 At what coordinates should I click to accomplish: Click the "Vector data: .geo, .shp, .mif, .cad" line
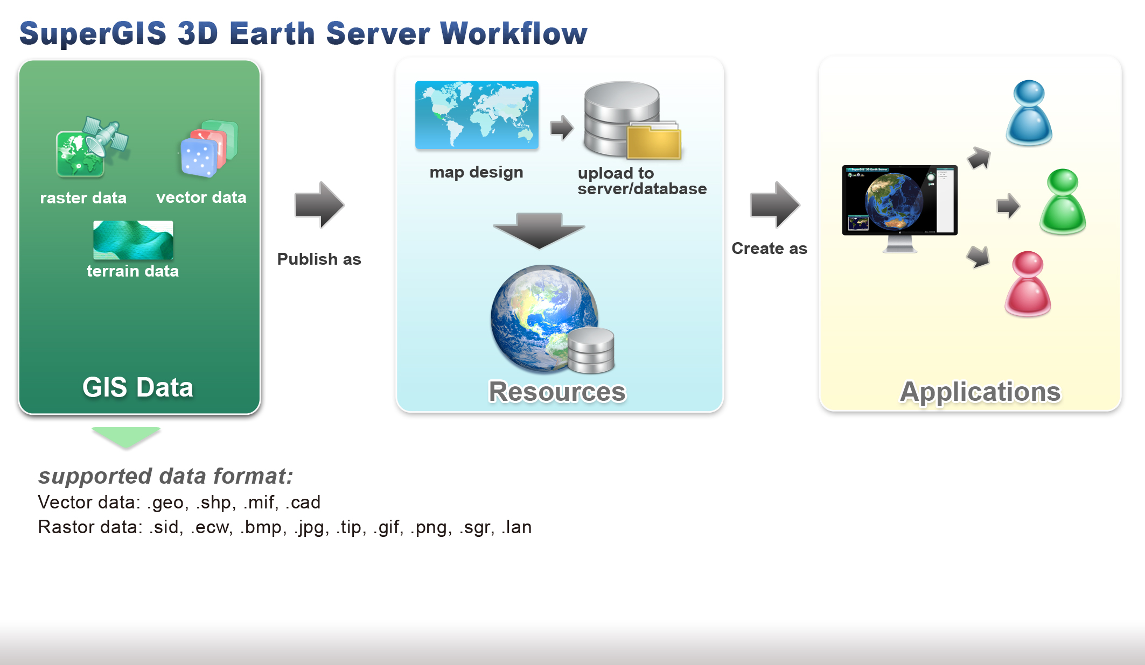[179, 503]
